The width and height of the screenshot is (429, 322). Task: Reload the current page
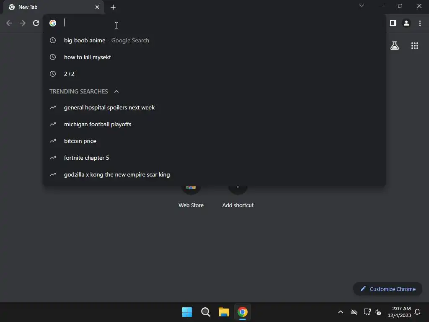pos(36,23)
